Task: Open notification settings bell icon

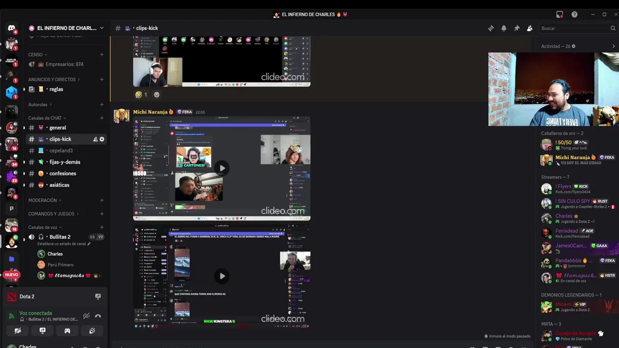Action: tap(504, 29)
